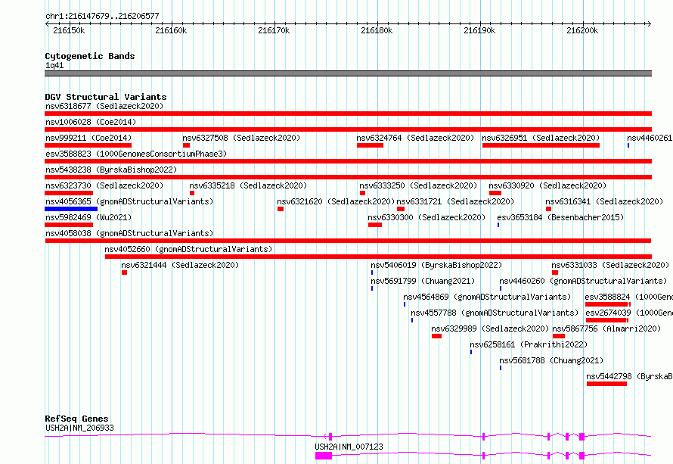Select the DGV Structural Variants track title
The width and height of the screenshot is (673, 464).
[x=106, y=97]
